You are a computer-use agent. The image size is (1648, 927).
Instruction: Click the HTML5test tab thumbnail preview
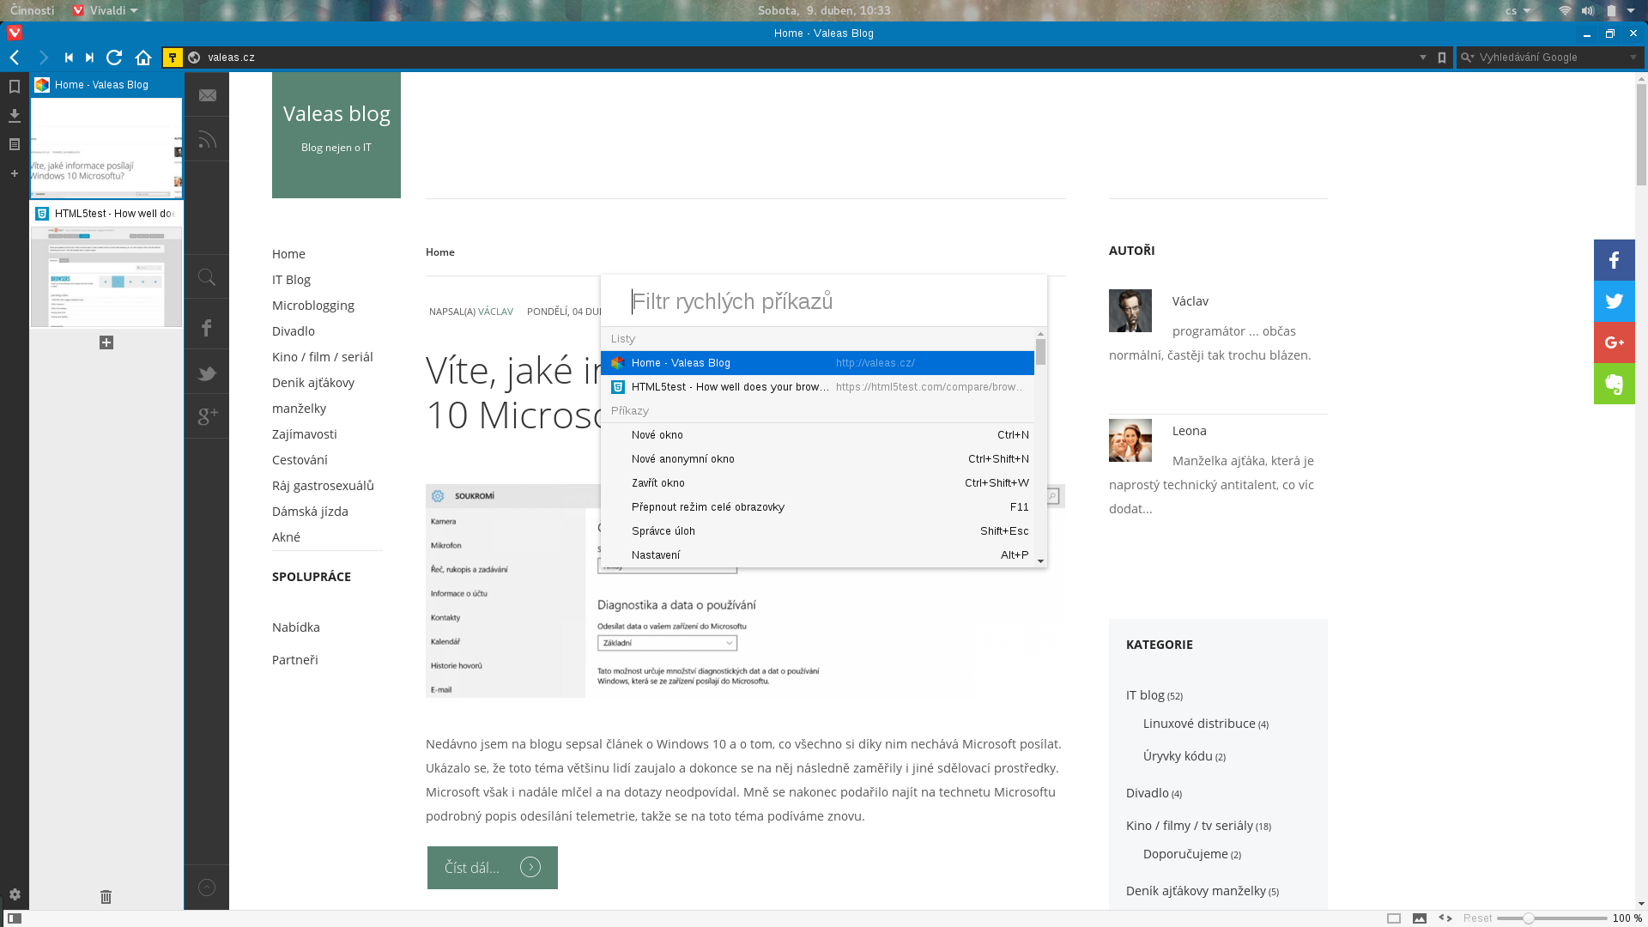click(x=106, y=276)
